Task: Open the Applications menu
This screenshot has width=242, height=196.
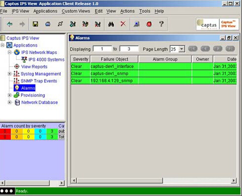Action: pos(45,11)
